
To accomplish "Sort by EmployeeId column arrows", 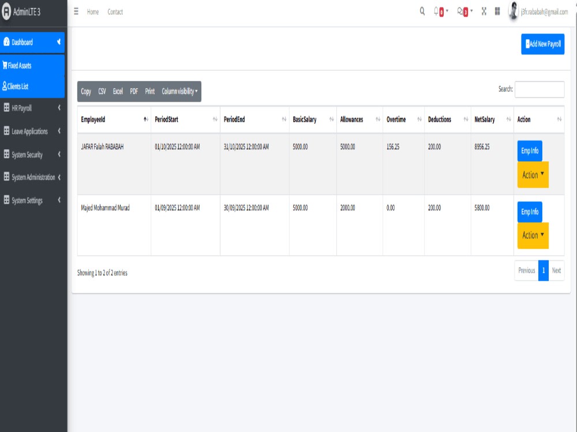I will [x=146, y=119].
